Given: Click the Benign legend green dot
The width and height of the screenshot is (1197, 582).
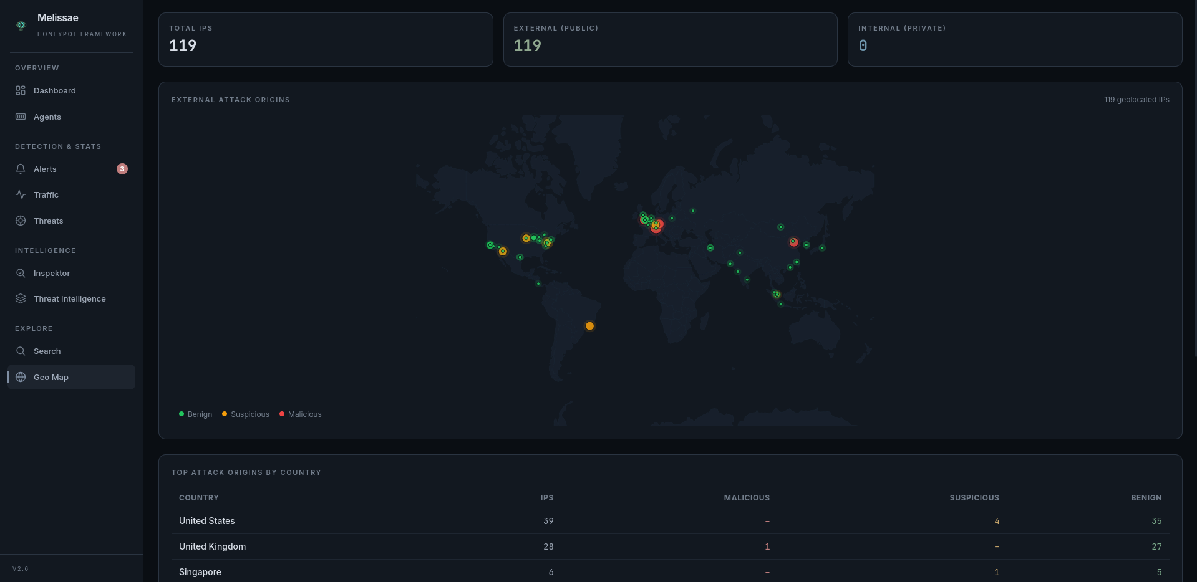Looking at the screenshot, I should tap(182, 414).
